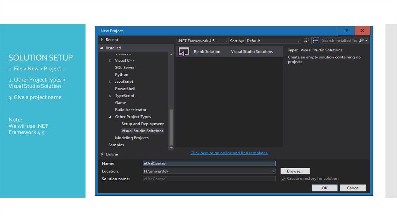
Task: Select Python in the templates tree
Action: pyautogui.click(x=121, y=75)
